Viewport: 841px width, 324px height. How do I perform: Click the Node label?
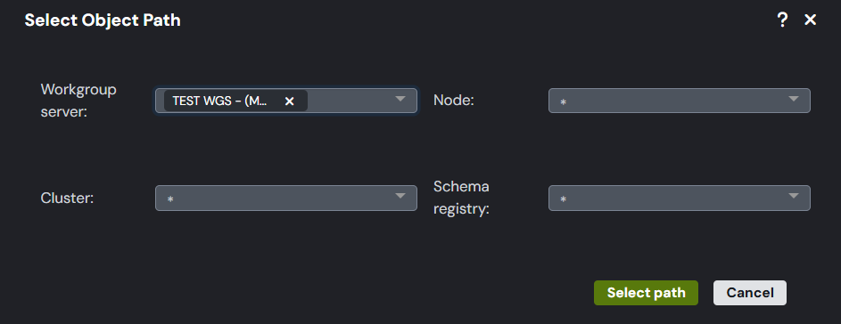454,101
